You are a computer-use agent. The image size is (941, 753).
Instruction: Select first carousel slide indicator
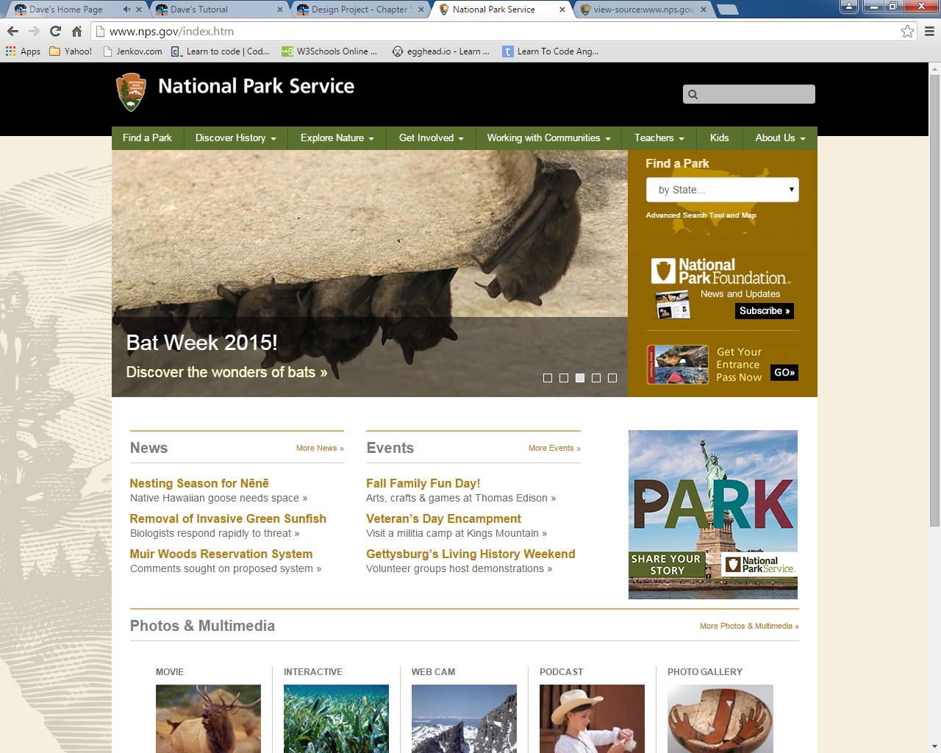click(x=547, y=378)
